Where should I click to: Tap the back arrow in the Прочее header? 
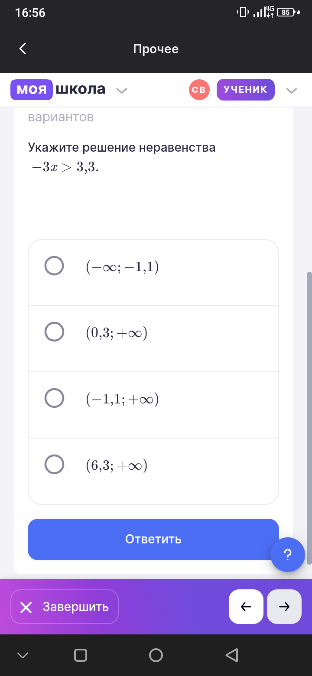tap(23, 49)
